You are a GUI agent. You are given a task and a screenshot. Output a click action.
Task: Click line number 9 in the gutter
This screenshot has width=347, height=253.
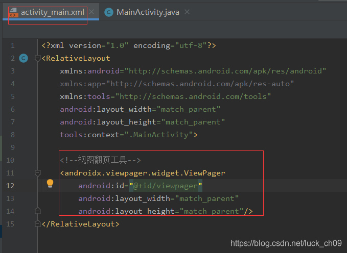[13, 147]
